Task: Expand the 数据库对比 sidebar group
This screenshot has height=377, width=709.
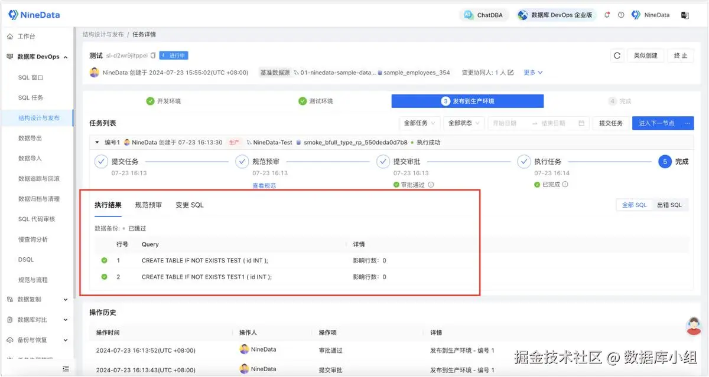Action: [37, 320]
